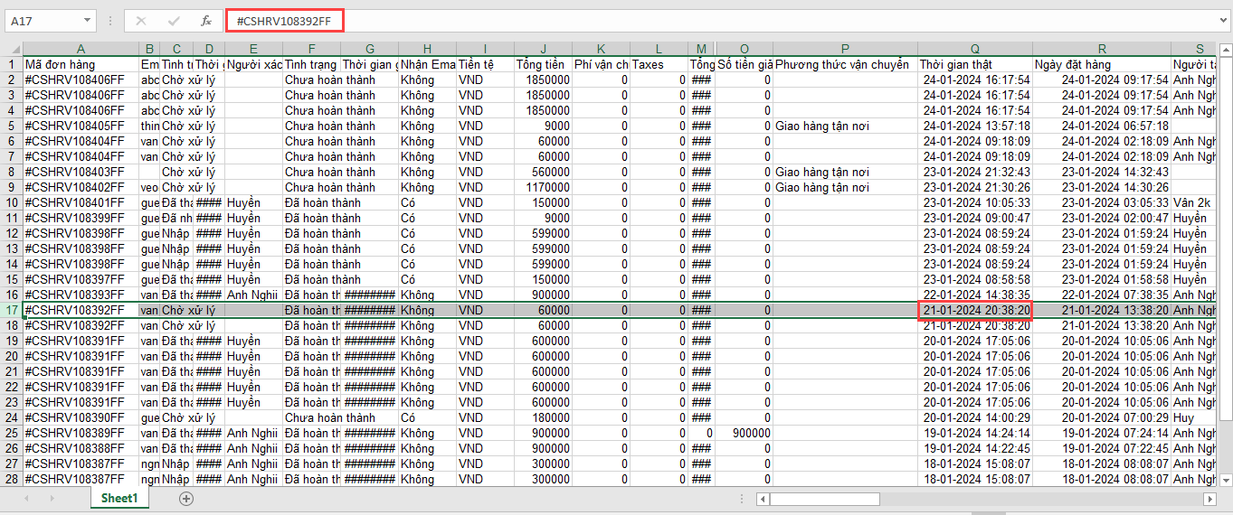Select column Q header
1233x515 pixels.
pos(974,49)
